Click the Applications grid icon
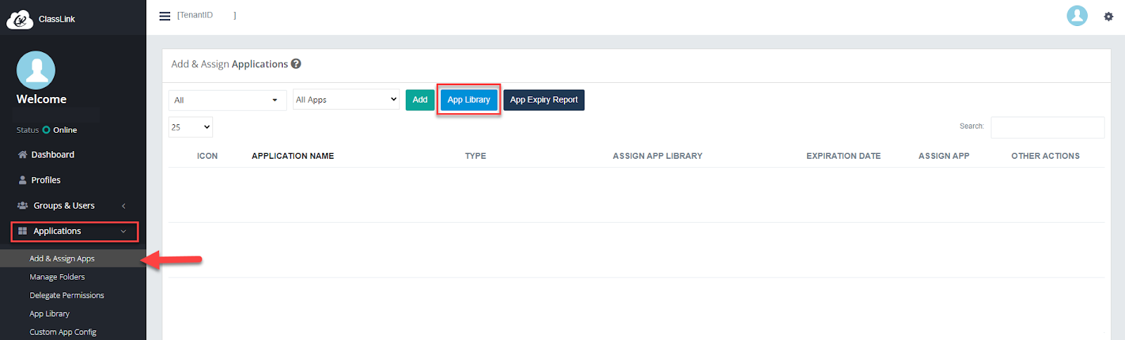 (x=22, y=231)
